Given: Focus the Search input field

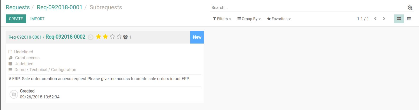Looking at the screenshot, I should tap(308, 8).
